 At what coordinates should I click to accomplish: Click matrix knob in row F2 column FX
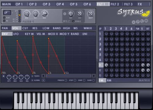143,70
